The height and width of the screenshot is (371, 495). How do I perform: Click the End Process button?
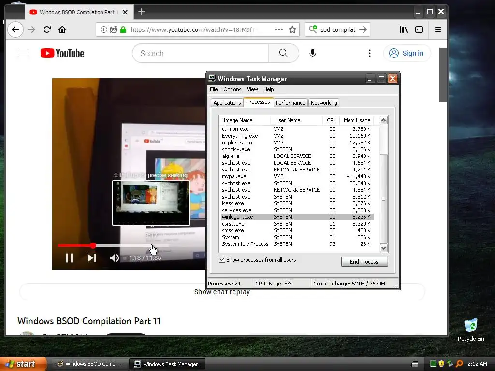(364, 261)
